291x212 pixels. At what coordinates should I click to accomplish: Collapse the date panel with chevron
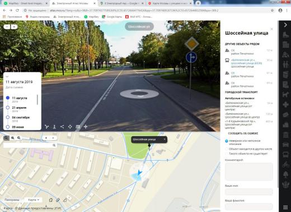(x=7, y=76)
